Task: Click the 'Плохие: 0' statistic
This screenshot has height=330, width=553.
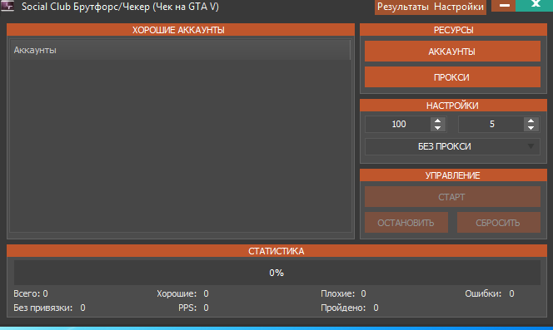Action: [343, 293]
